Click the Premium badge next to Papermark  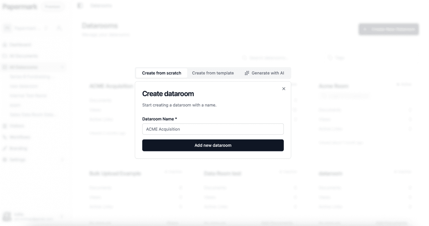tap(53, 6)
